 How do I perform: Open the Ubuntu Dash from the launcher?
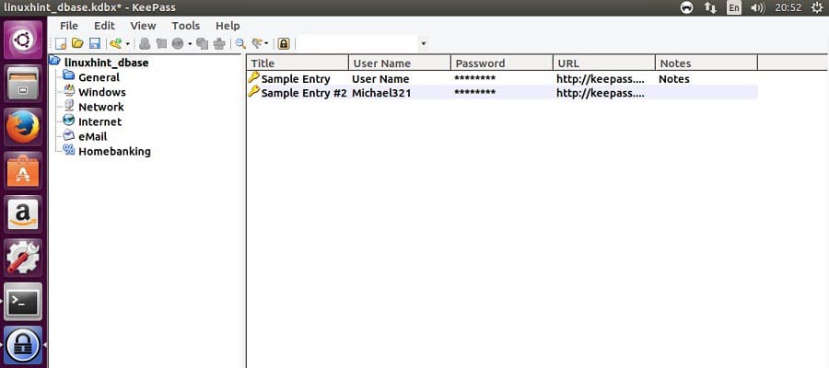point(23,40)
